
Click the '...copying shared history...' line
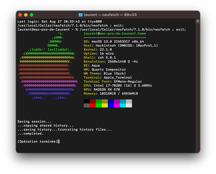coord(45,125)
